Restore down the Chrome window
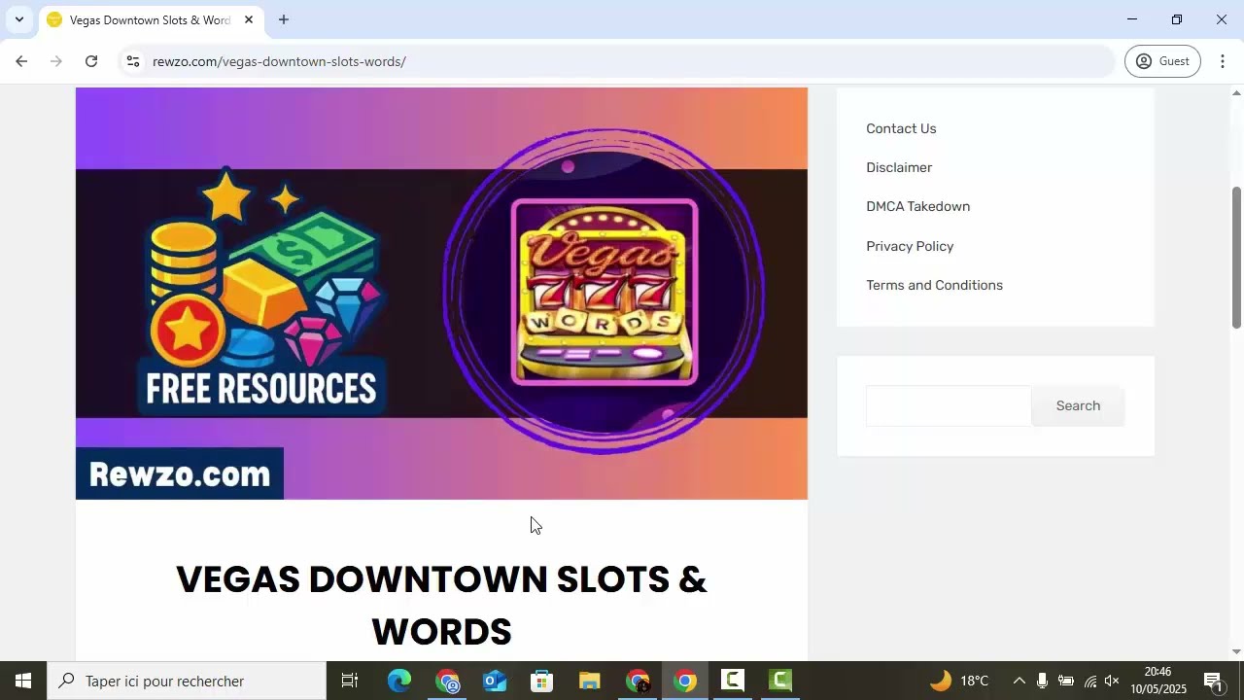 (x=1177, y=19)
